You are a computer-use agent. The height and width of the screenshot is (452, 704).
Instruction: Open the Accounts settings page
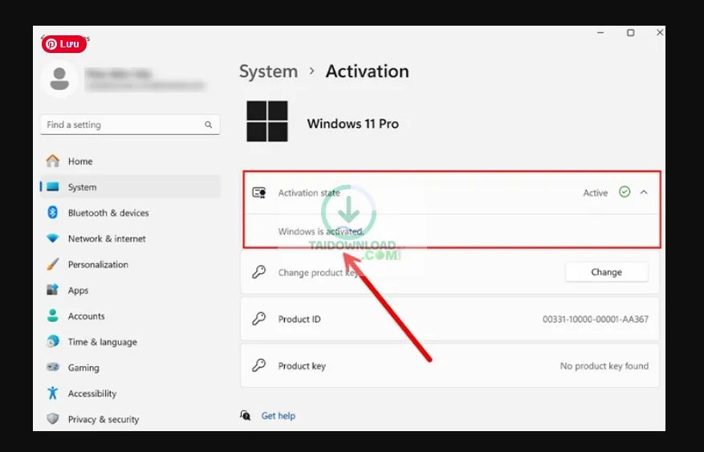point(130,316)
